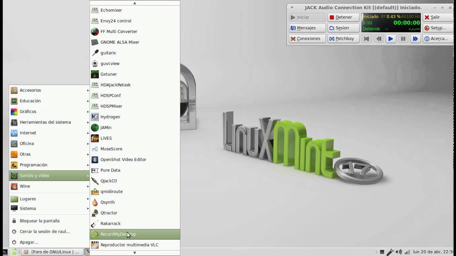Open the Sesion button in JACK
Screen dimensions: 456x256
[x=343, y=28]
